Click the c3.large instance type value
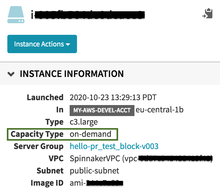The height and width of the screenshot is (193, 220). tap(84, 122)
